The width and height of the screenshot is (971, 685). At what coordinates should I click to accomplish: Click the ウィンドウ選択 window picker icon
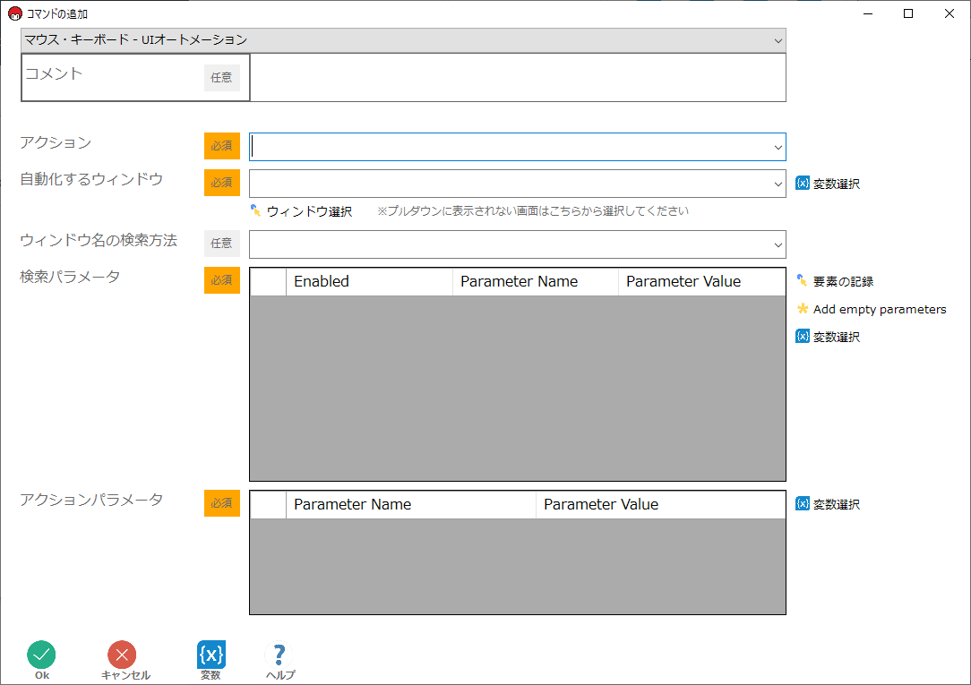click(x=256, y=210)
